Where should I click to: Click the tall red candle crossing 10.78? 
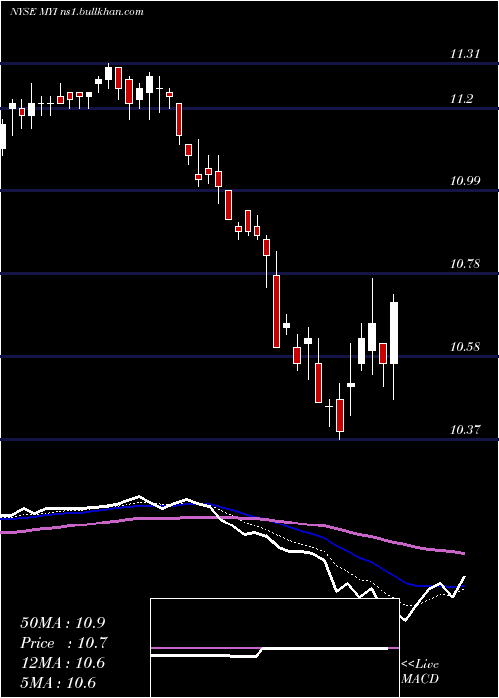pyautogui.click(x=276, y=311)
